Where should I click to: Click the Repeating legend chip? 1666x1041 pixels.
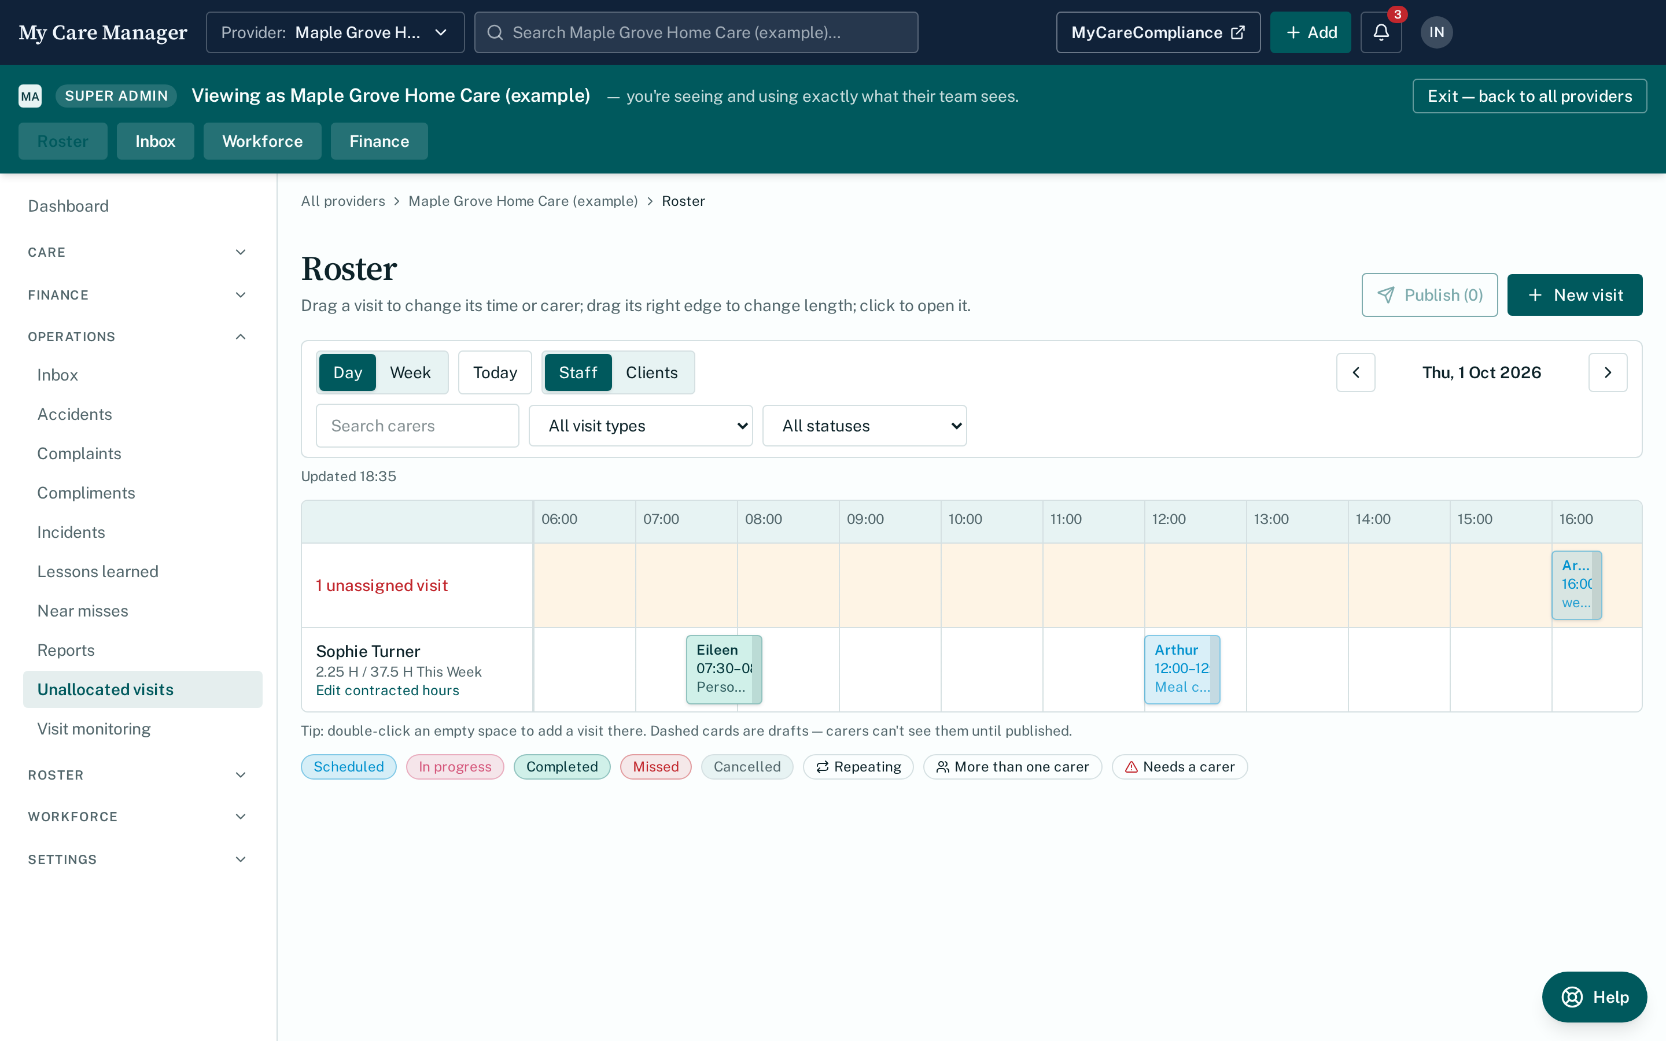[858, 766]
